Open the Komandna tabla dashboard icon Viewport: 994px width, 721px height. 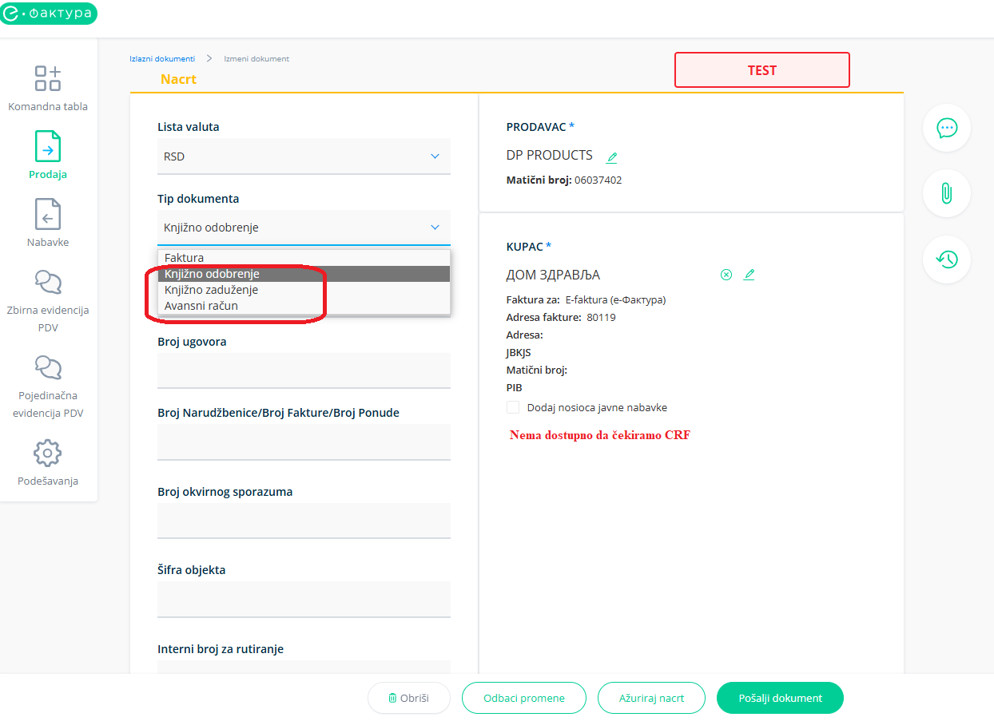(x=48, y=78)
